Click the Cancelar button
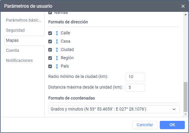Screen dimensions: 189x133 tap(145, 125)
